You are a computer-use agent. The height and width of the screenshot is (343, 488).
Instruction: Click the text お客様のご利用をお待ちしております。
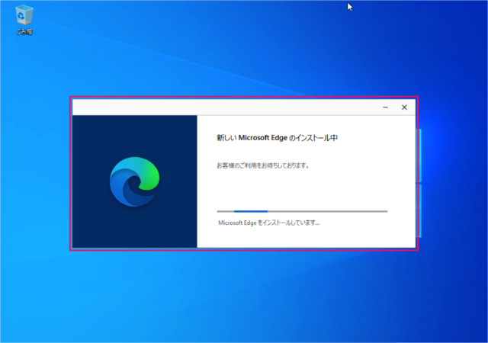point(263,165)
